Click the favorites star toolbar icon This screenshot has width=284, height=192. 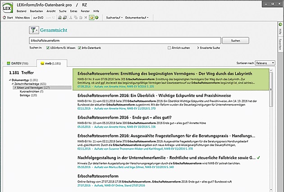(91, 17)
